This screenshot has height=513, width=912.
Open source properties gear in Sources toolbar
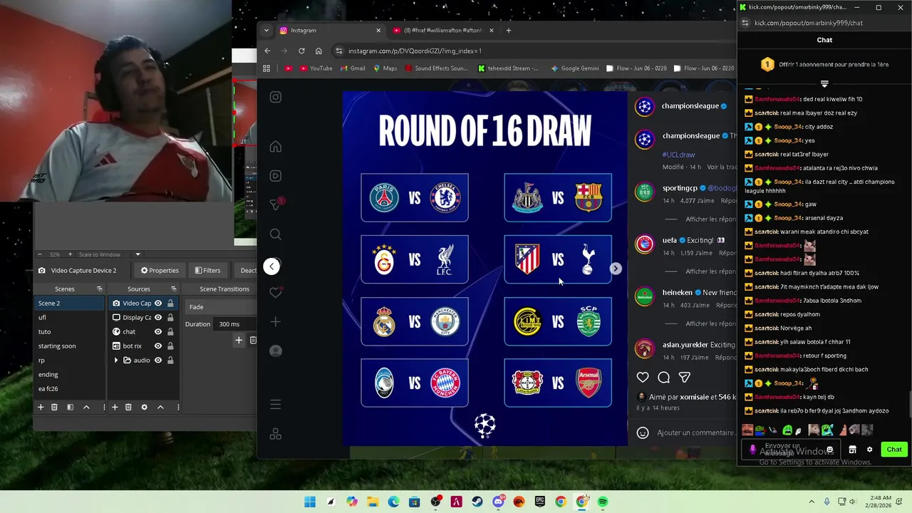pos(144,407)
